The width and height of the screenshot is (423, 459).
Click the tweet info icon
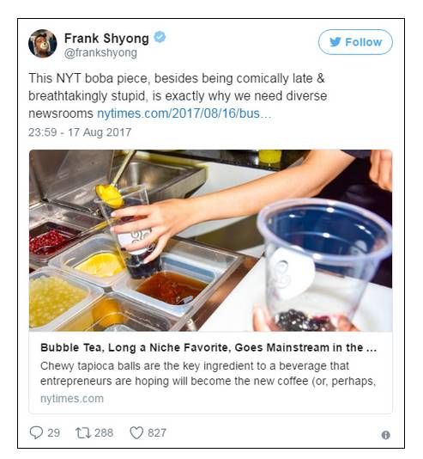tap(385, 435)
